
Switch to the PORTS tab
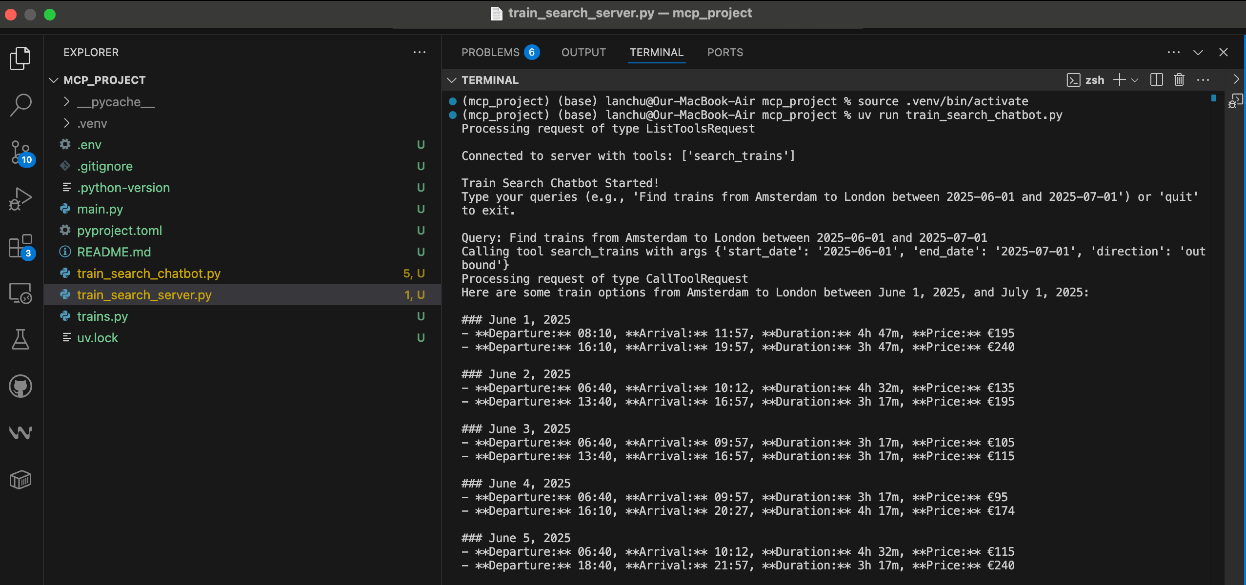725,52
